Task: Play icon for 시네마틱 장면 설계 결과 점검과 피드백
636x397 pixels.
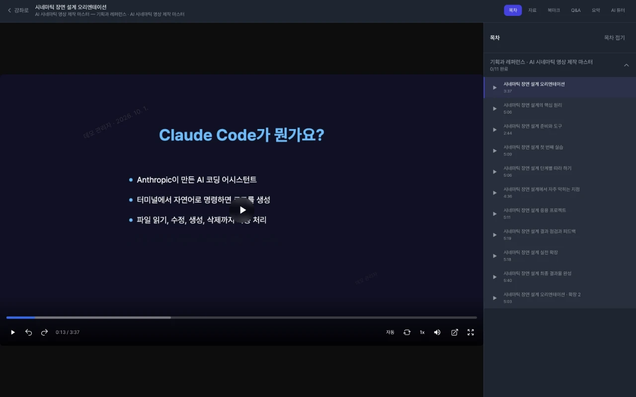Action: (x=494, y=235)
